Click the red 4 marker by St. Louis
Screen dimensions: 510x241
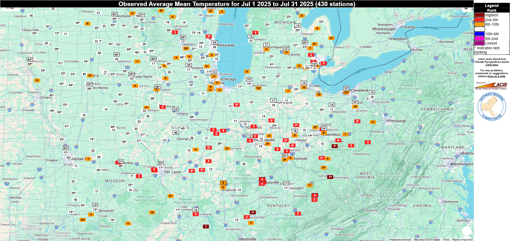click(x=154, y=169)
